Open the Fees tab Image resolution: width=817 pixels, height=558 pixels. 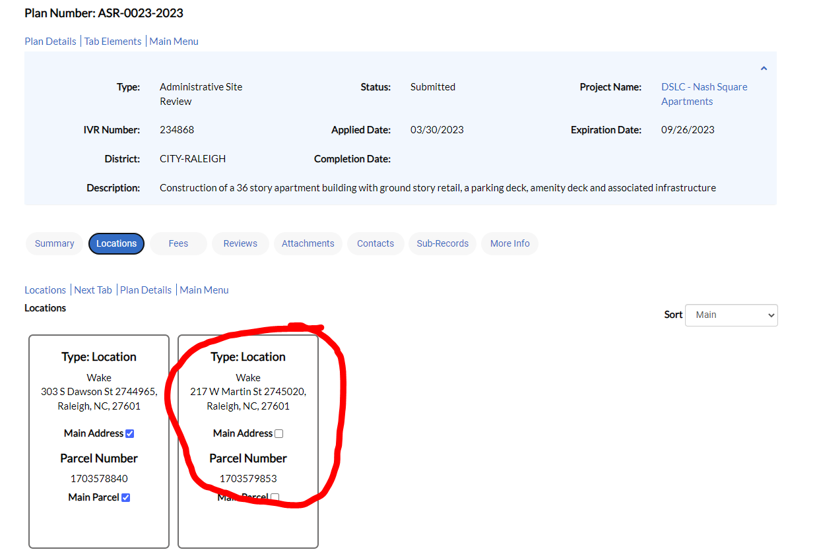pyautogui.click(x=178, y=243)
